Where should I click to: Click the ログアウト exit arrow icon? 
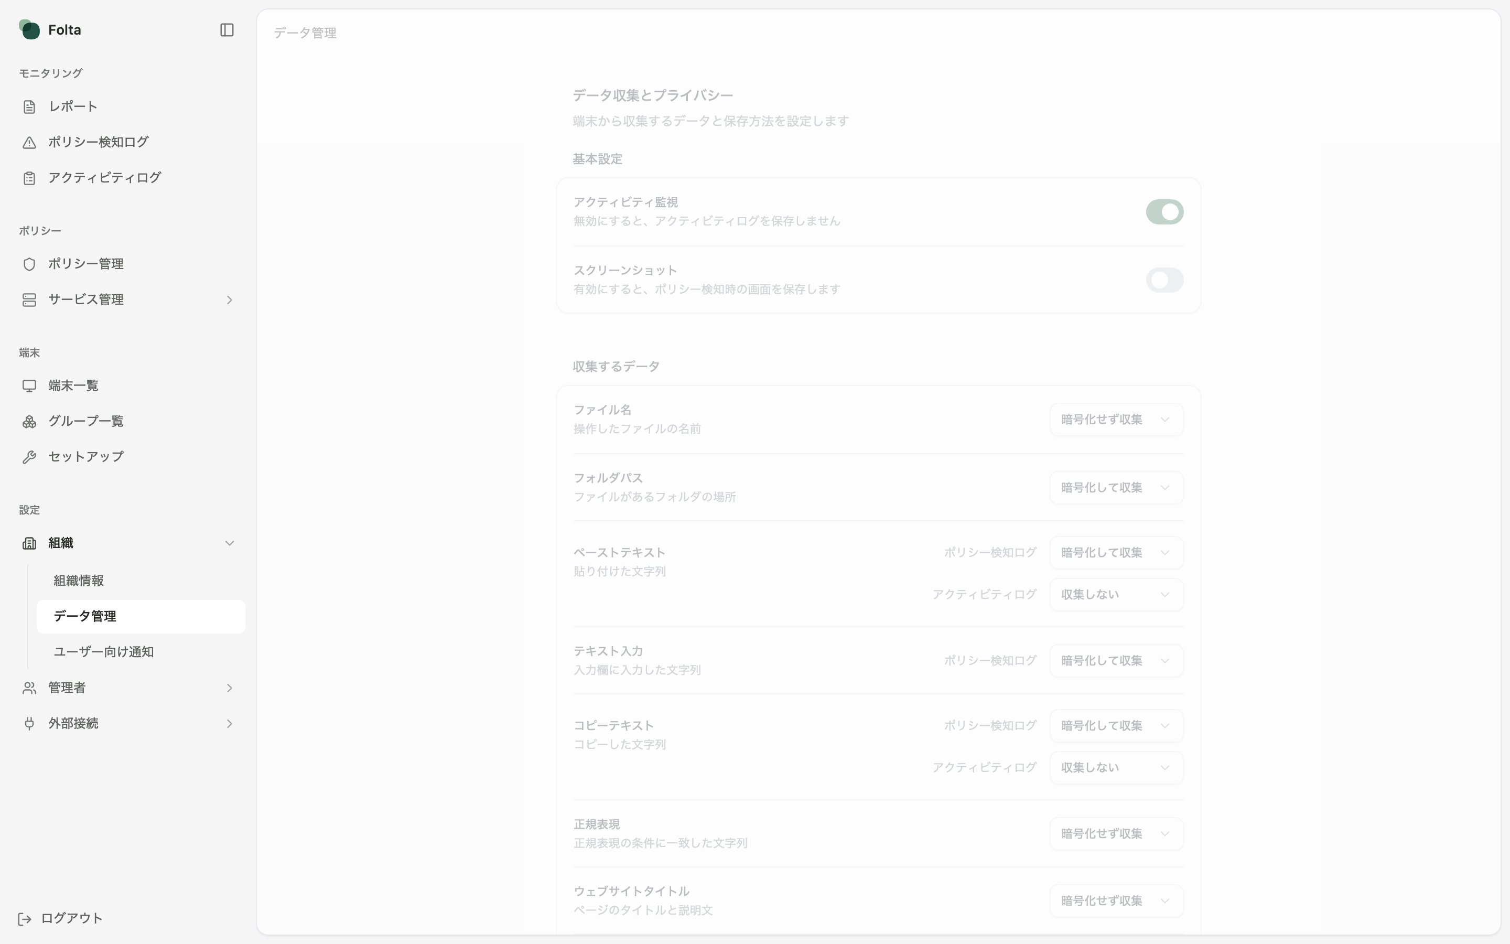(25, 918)
